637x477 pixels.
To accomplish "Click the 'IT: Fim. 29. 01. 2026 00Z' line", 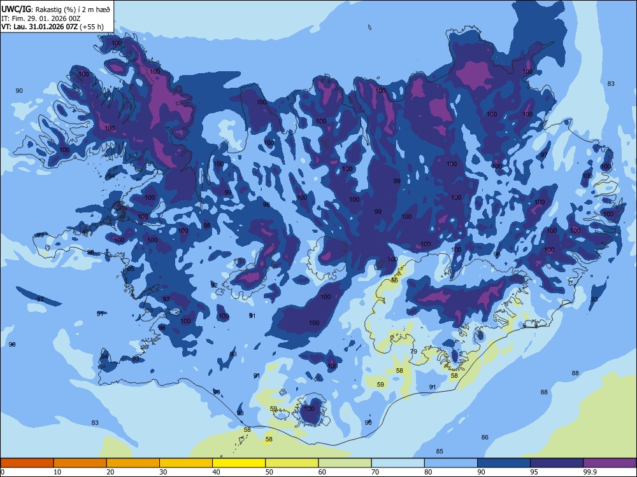I will coord(41,18).
